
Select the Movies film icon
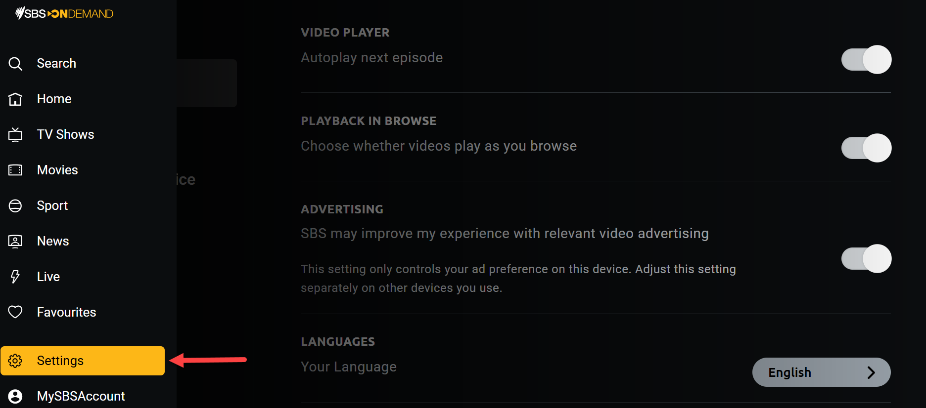15,170
